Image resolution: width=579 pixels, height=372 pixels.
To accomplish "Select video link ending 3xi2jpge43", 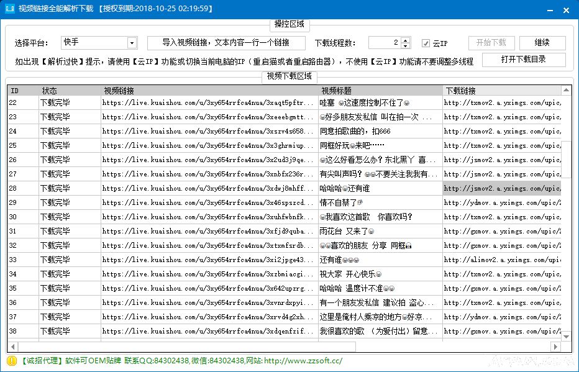I will click(208, 260).
